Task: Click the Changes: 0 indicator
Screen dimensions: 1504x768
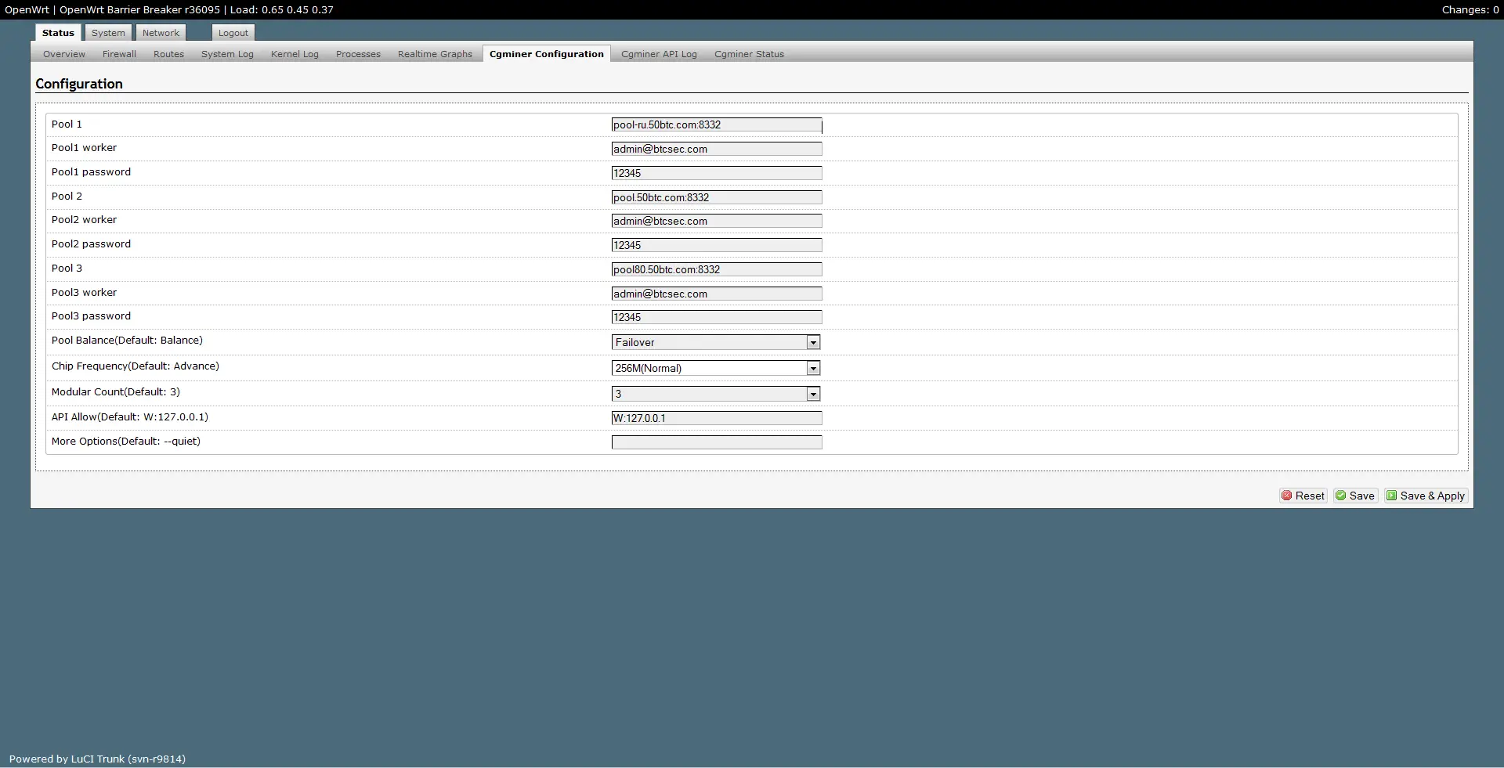Action: [x=1470, y=9]
